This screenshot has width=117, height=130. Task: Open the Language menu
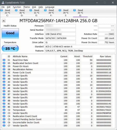[50, 7]
